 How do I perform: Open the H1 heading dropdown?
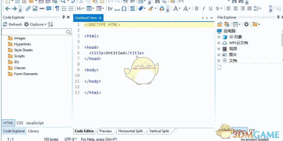(x=80, y=8)
